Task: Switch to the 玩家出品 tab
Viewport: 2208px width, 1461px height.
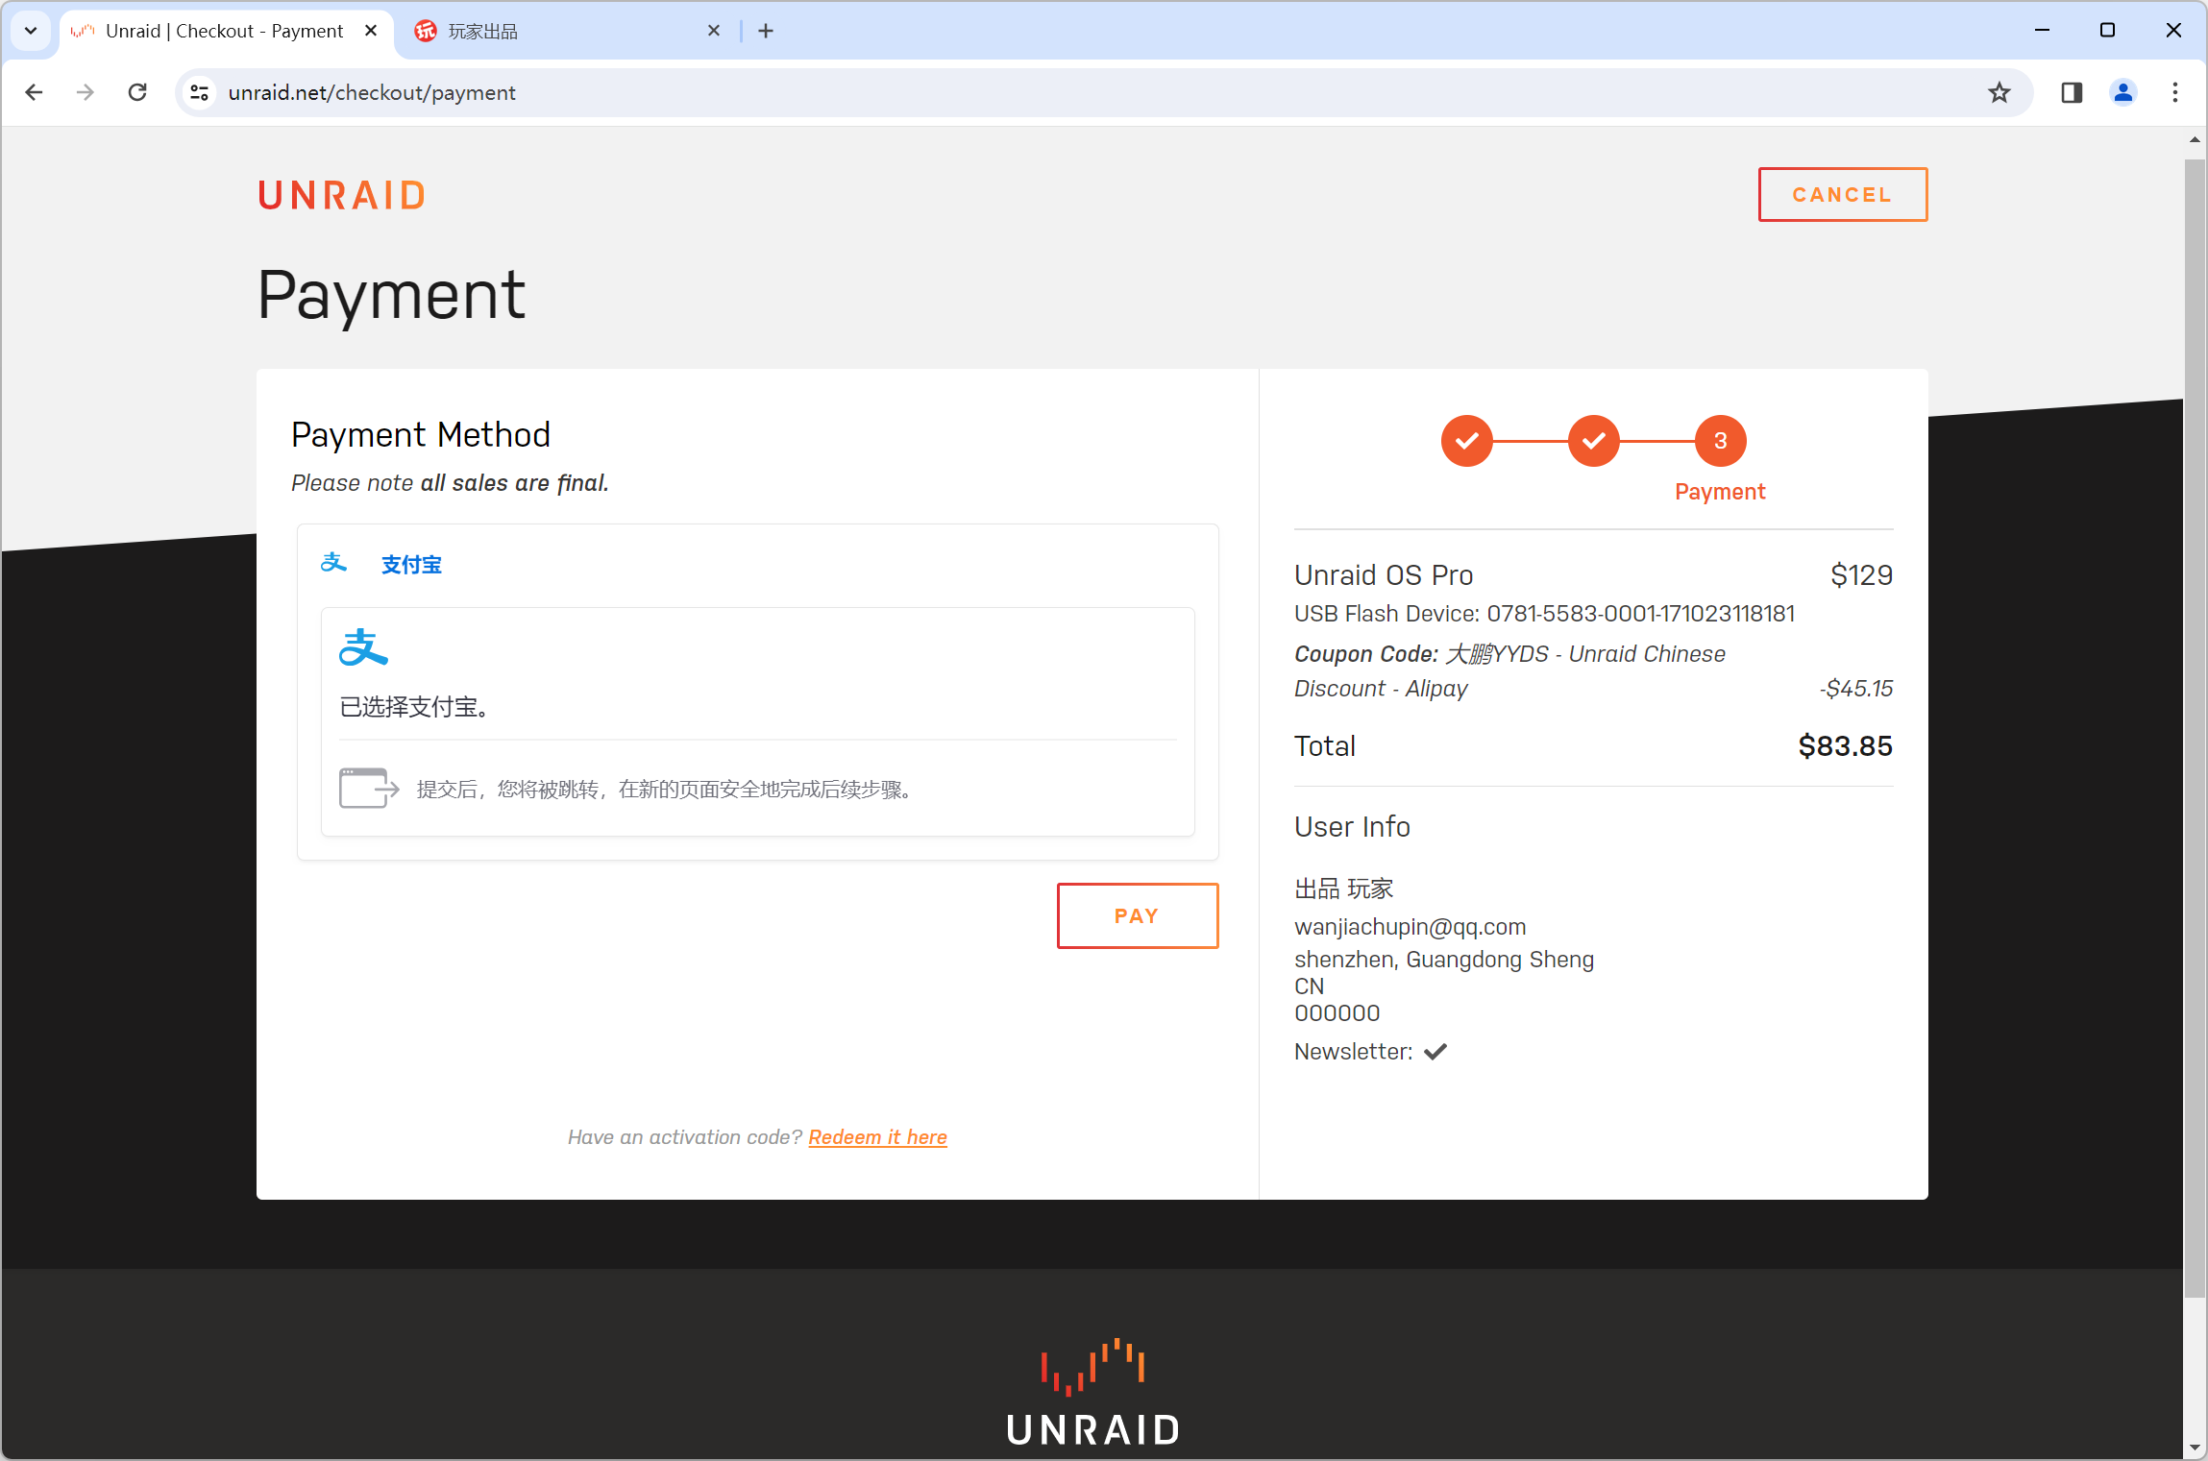Action: pyautogui.click(x=567, y=32)
